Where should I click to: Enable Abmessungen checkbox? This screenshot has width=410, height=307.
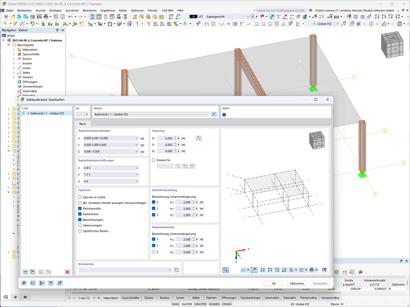coord(80,225)
